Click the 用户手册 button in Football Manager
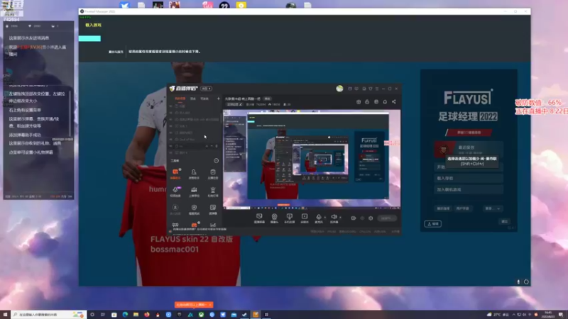The height and width of the screenshot is (319, 568). (463, 208)
